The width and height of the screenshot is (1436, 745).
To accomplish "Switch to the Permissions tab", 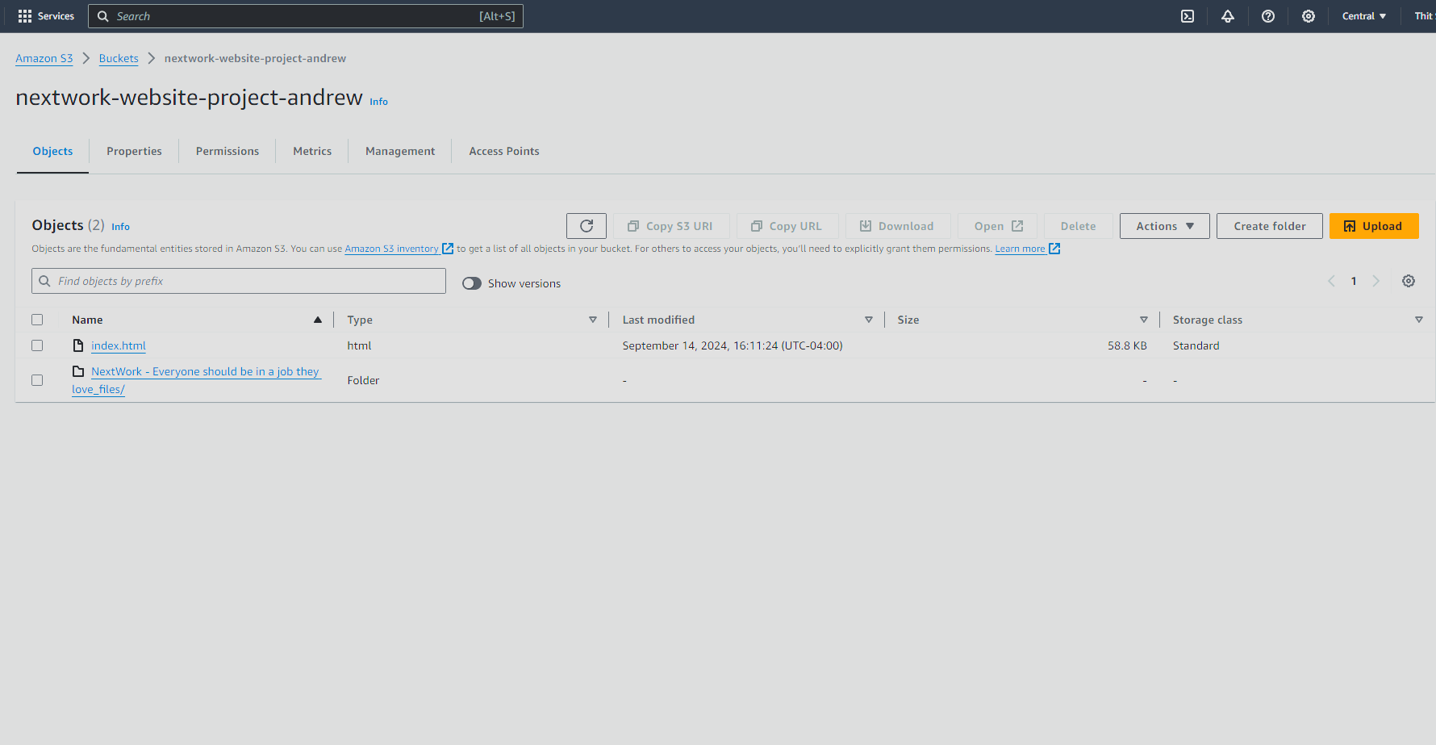I will tap(228, 151).
